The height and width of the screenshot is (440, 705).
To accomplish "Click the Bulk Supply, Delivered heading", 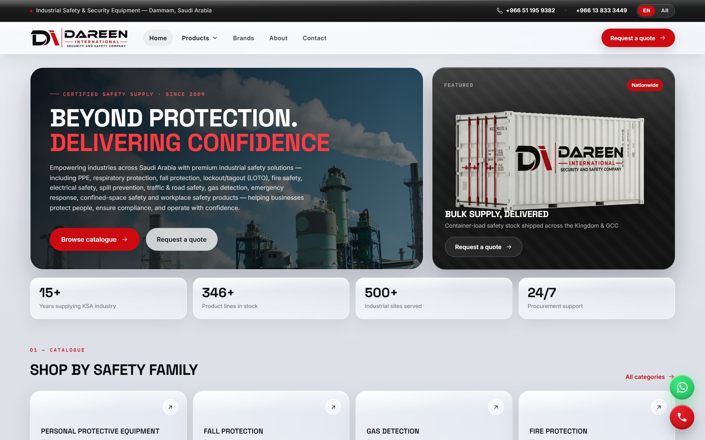I will (496, 214).
